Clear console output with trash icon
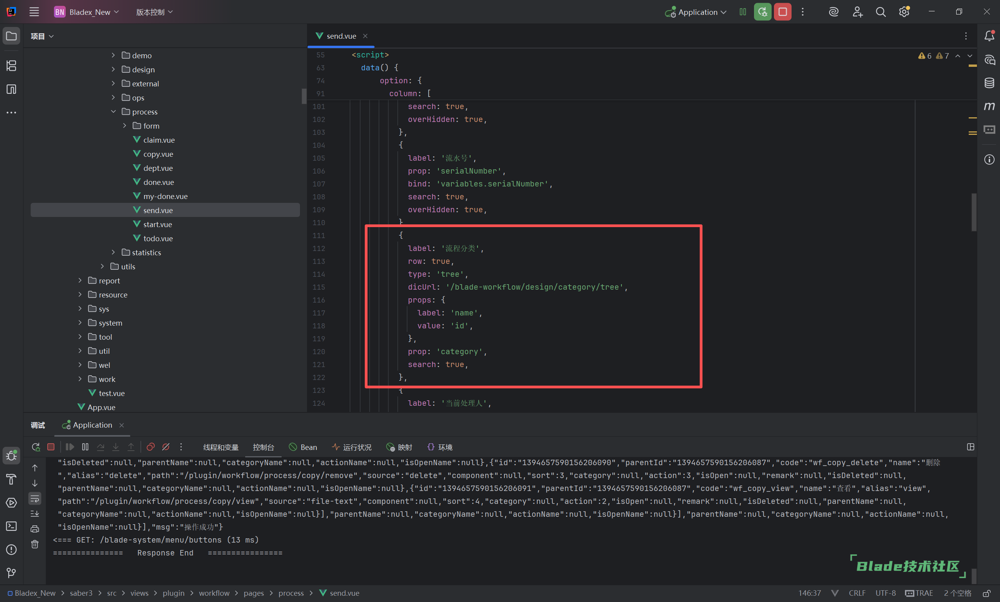 35,544
